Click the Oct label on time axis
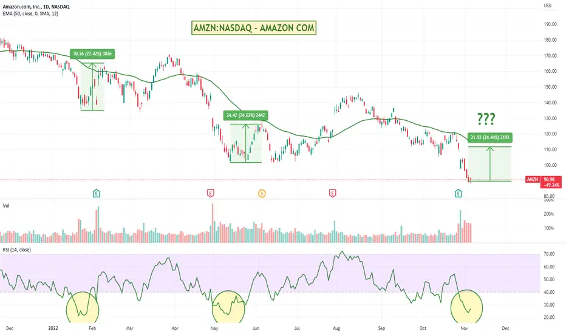The width and height of the screenshot is (566, 334). 423,329
